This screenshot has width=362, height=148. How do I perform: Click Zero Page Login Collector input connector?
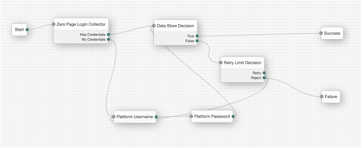tap(54, 24)
